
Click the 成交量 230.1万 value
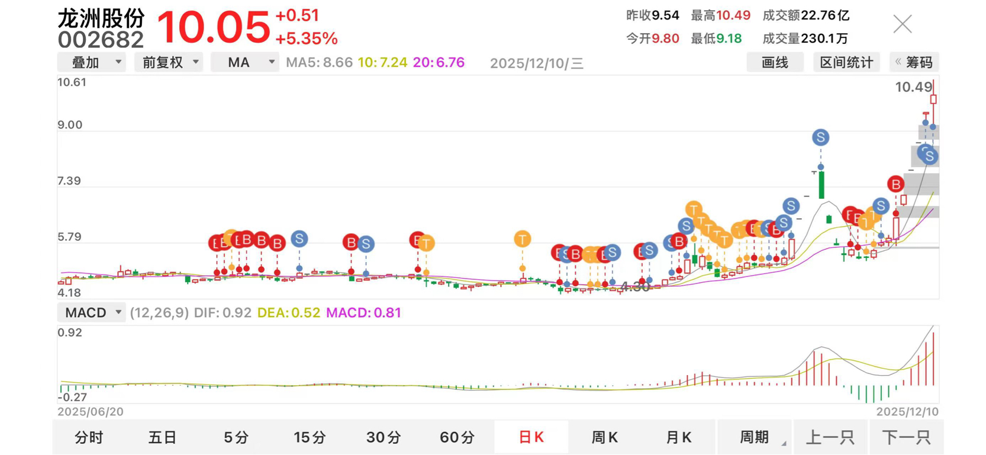pyautogui.click(x=824, y=38)
